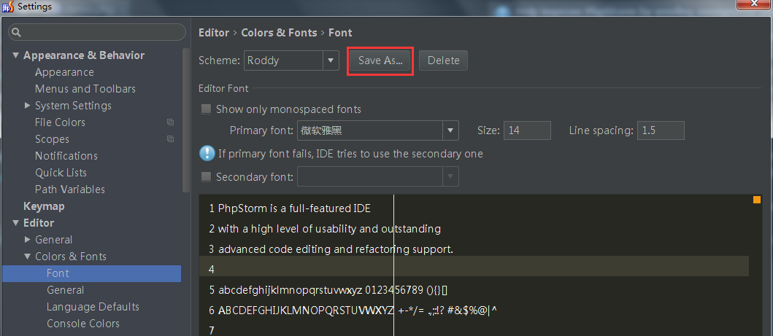Expand the General node under Editor
Screen dimensions: 773x336
click(x=28, y=240)
